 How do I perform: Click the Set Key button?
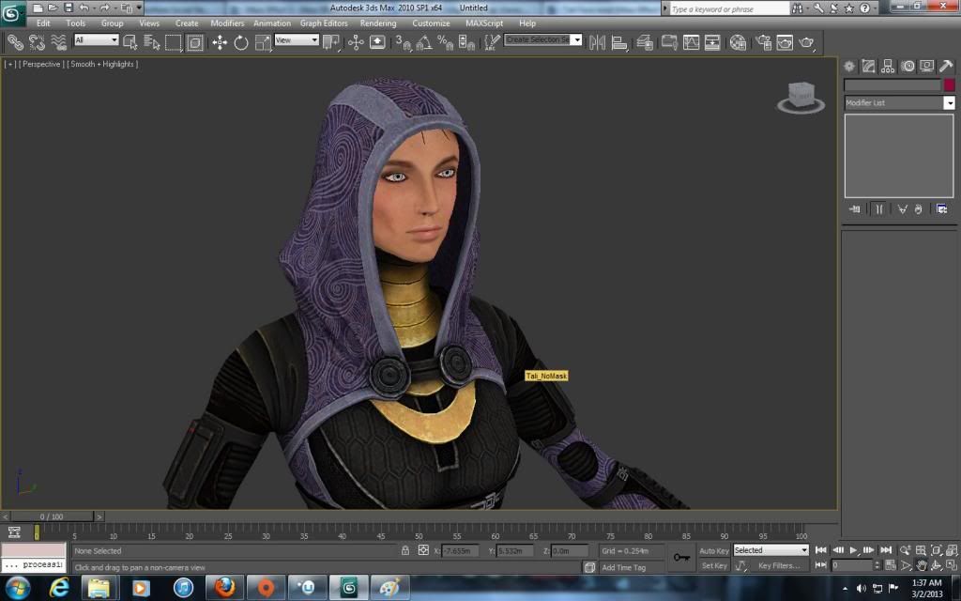point(714,565)
